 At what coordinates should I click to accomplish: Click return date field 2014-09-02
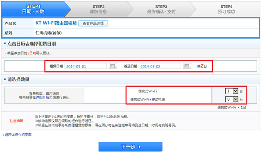coord(160,66)
